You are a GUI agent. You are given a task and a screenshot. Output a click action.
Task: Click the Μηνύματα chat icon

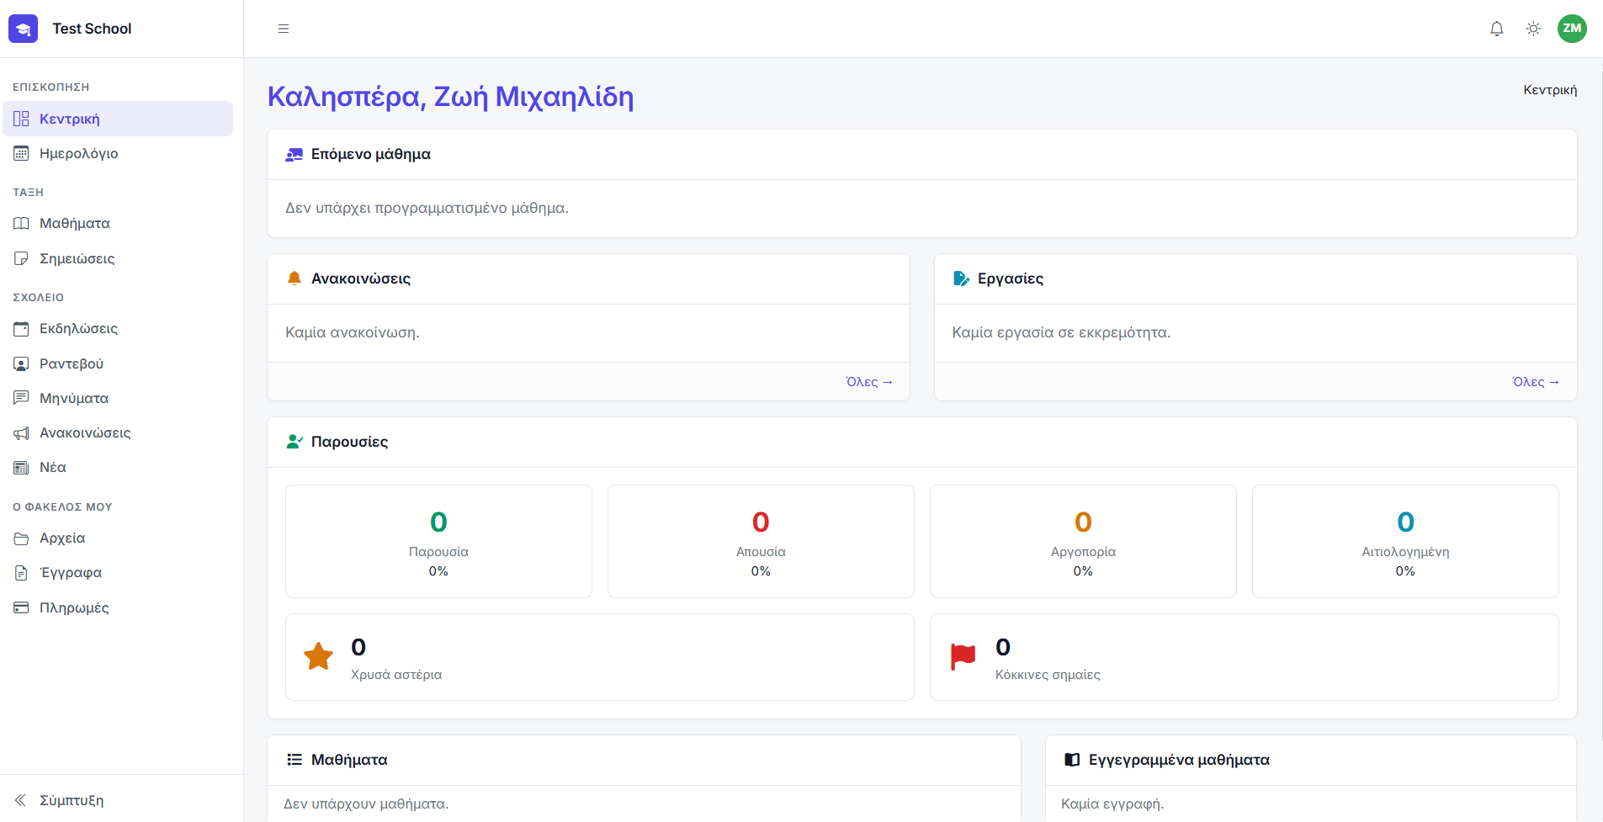(x=21, y=398)
